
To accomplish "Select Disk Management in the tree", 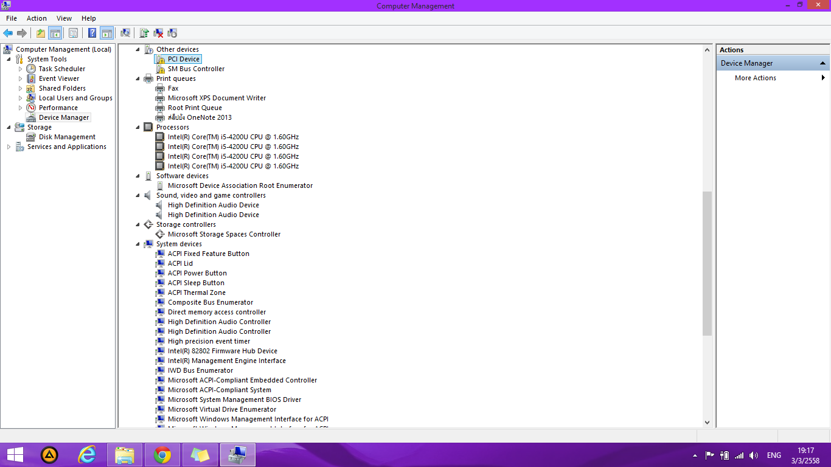I will pos(67,137).
